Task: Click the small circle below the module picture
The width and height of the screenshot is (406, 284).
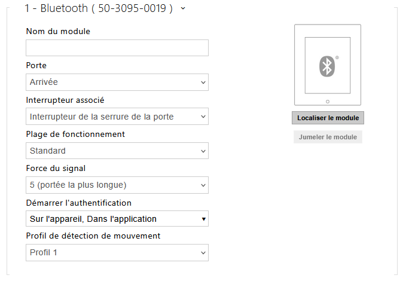Action: 327,101
